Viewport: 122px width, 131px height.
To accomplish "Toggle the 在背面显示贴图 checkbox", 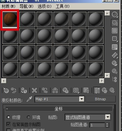I will point(8,124).
